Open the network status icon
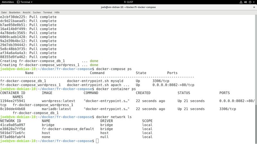This screenshot has height=144, width=257. click(x=241, y=2)
